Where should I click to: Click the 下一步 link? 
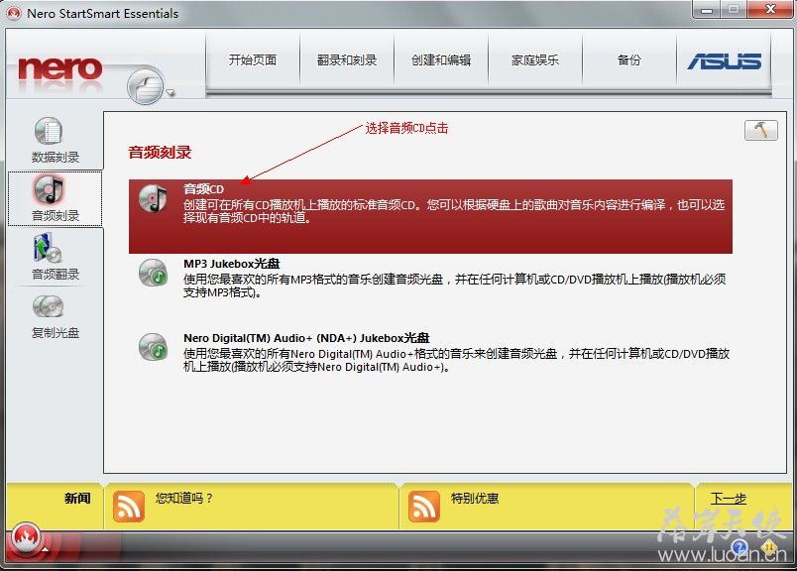[728, 499]
